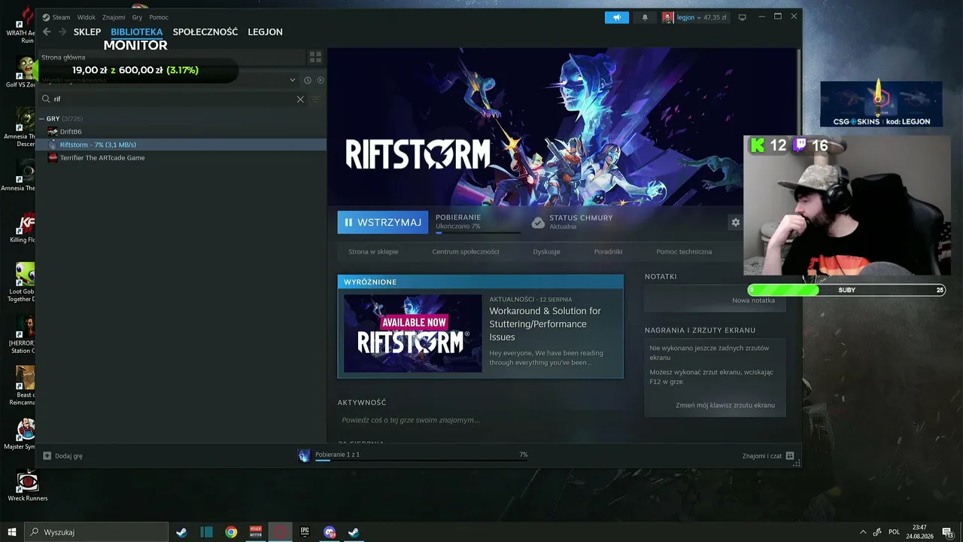This screenshot has width=963, height=542.
Task: Click the 'Dodaj grę' label
Action: [x=69, y=455]
